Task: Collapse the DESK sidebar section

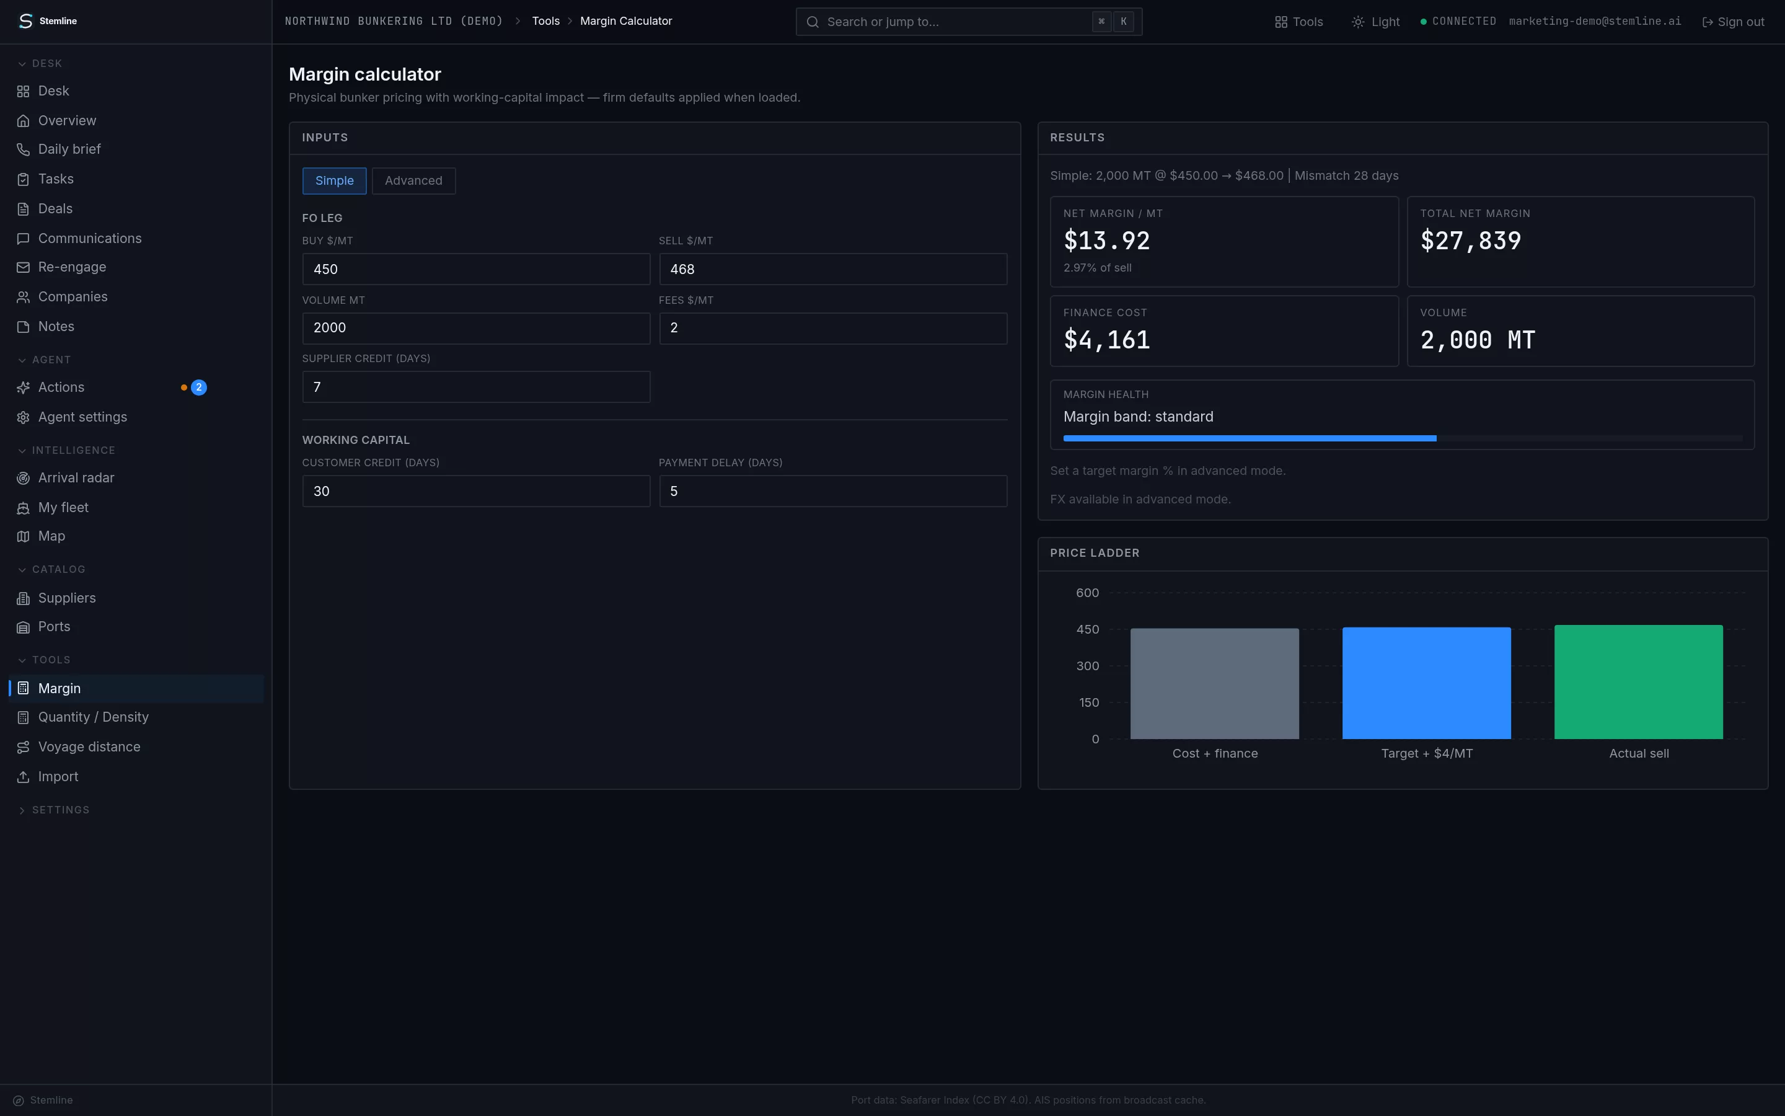Action: [40, 63]
